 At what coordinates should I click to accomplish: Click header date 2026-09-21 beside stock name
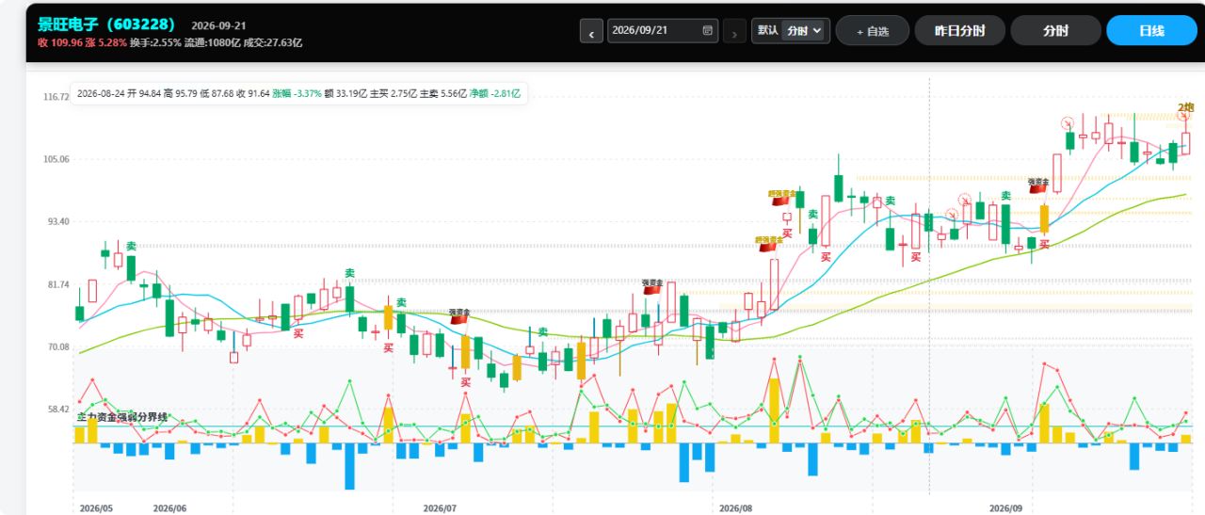218,25
